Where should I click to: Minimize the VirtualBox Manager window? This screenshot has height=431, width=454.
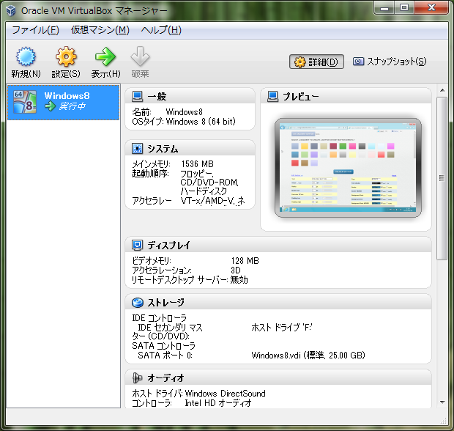click(384, 8)
